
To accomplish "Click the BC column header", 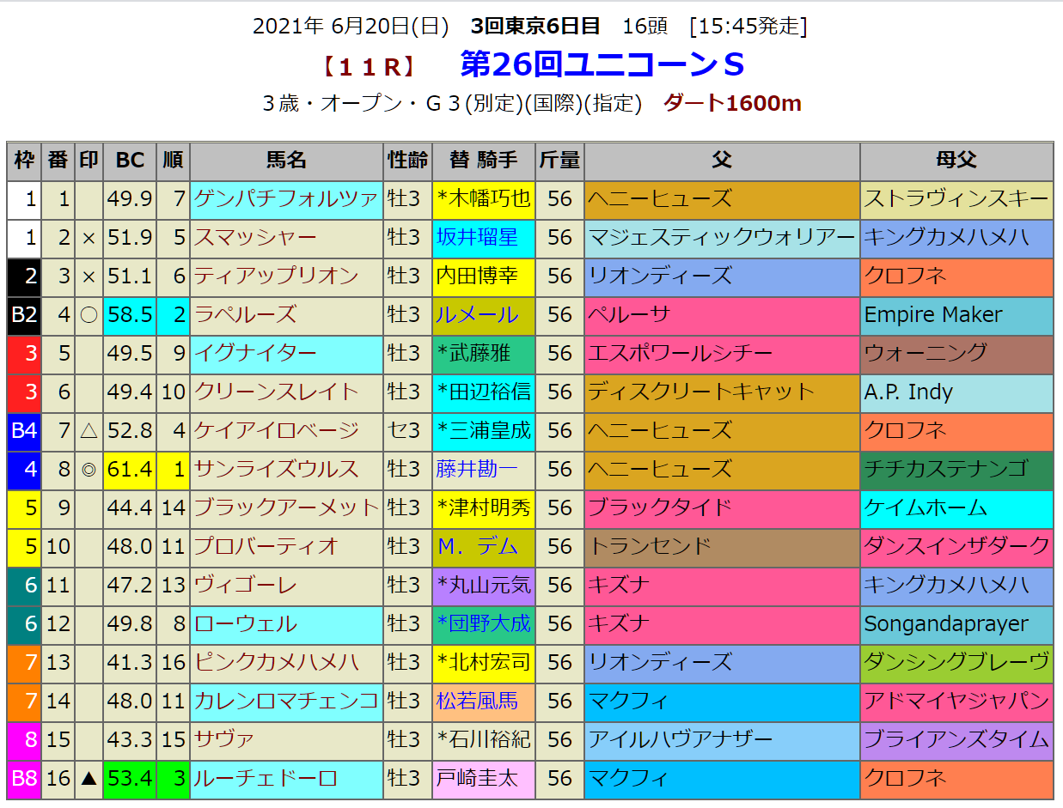I will click(130, 161).
